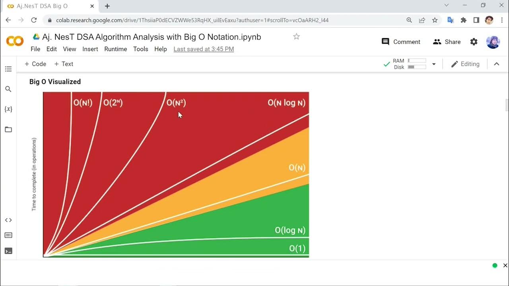Open the table of contents panel
This screenshot has width=509, height=286.
coord(8,69)
